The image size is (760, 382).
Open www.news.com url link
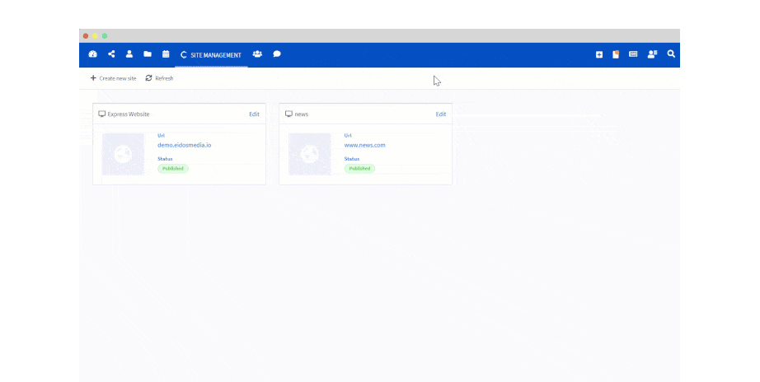click(364, 145)
